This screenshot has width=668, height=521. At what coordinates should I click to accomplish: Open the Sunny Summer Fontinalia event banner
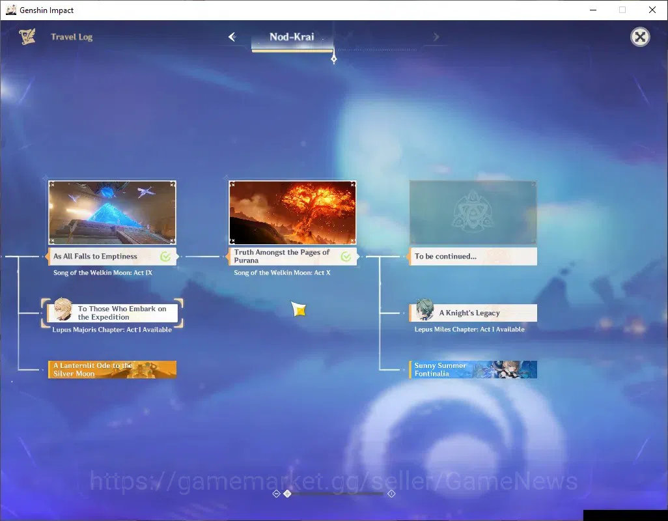(473, 369)
